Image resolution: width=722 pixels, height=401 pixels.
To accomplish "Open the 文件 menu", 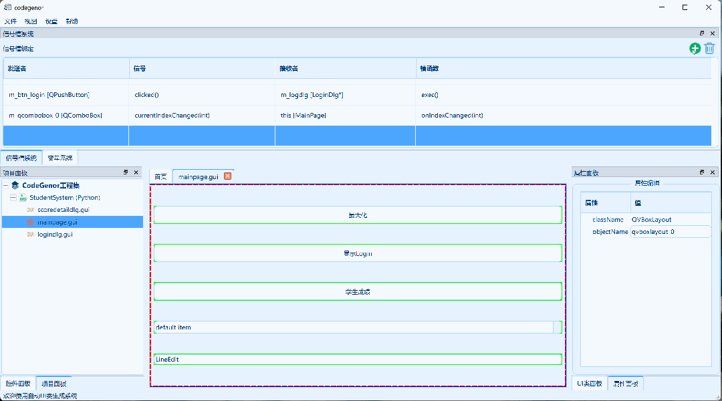I will (x=11, y=21).
